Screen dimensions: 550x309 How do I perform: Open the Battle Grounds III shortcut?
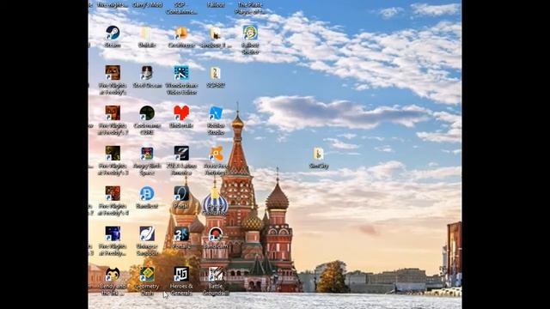tap(216, 274)
